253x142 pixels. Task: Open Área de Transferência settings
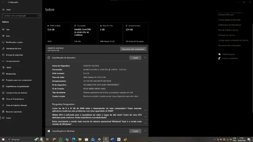coord(15,99)
